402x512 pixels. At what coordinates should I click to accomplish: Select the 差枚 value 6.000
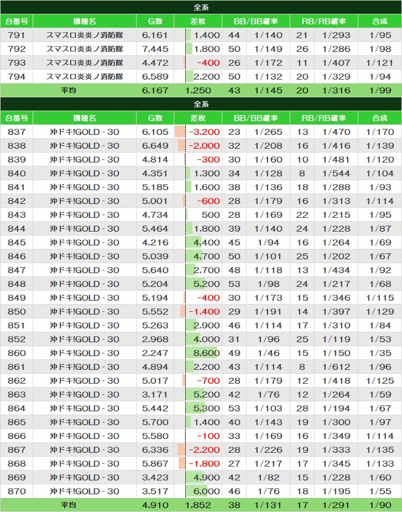[x=207, y=492]
